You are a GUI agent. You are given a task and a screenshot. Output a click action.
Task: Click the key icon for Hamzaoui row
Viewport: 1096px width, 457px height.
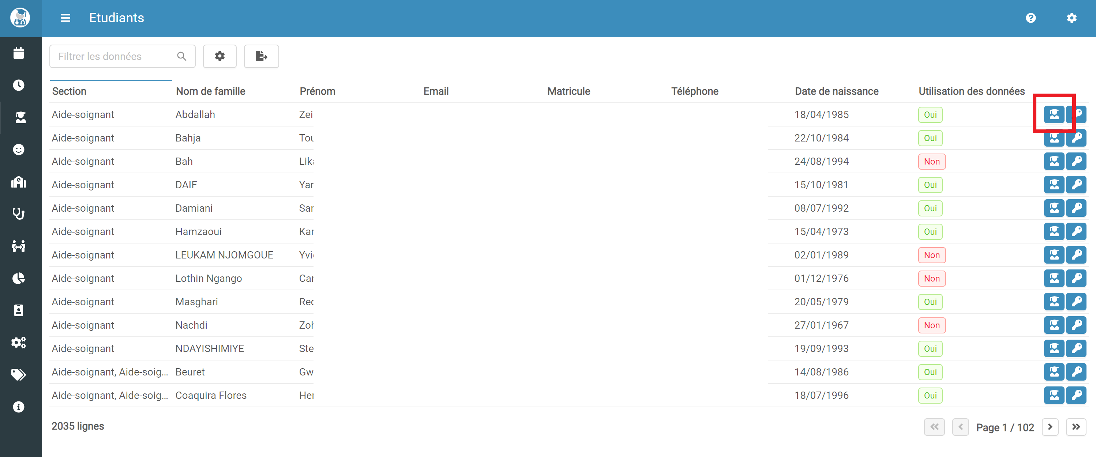pos(1076,231)
